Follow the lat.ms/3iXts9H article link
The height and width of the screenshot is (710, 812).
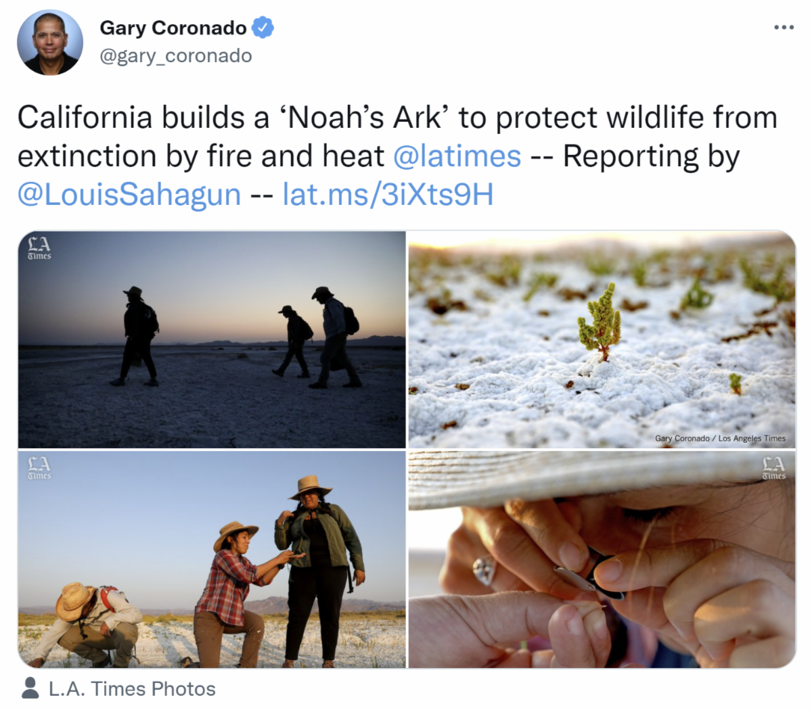[x=388, y=195]
